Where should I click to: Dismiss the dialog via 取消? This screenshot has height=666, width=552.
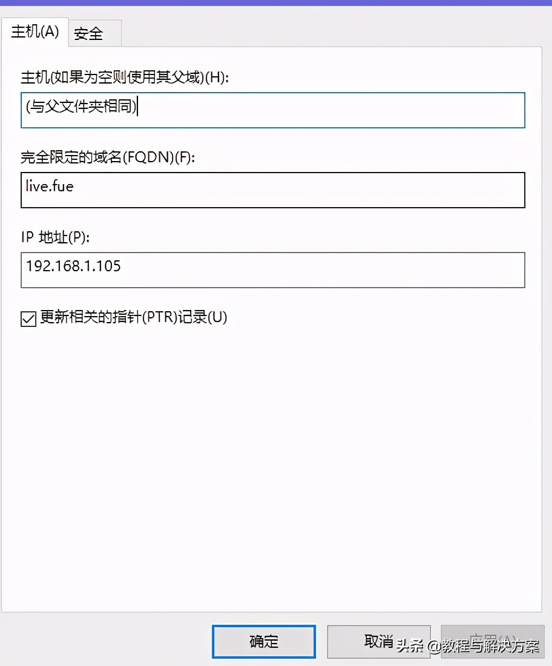click(378, 642)
